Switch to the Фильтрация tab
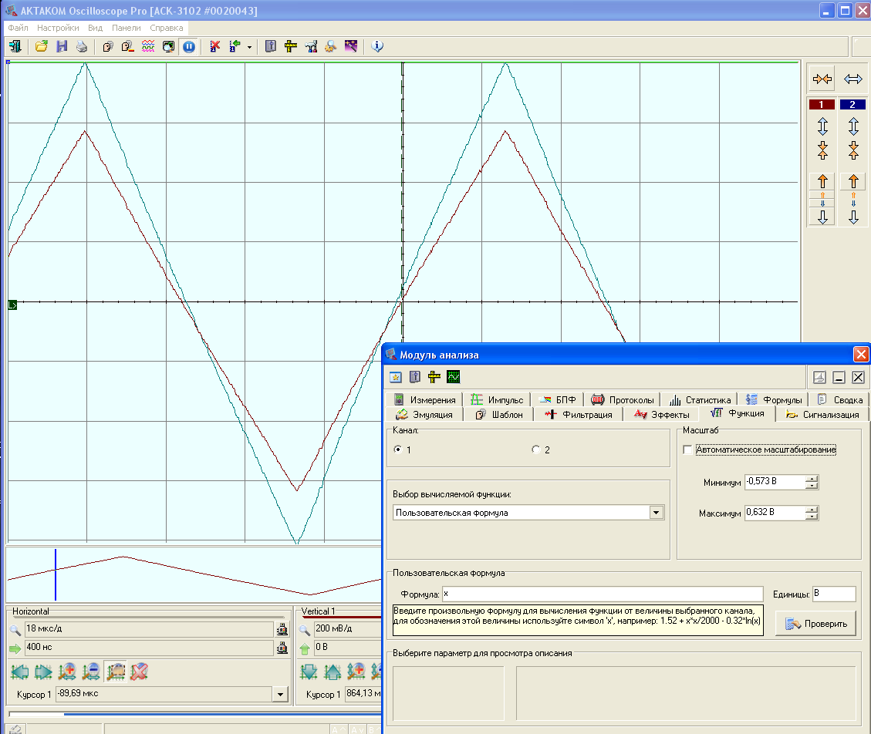This screenshot has height=734, width=871. [x=579, y=414]
